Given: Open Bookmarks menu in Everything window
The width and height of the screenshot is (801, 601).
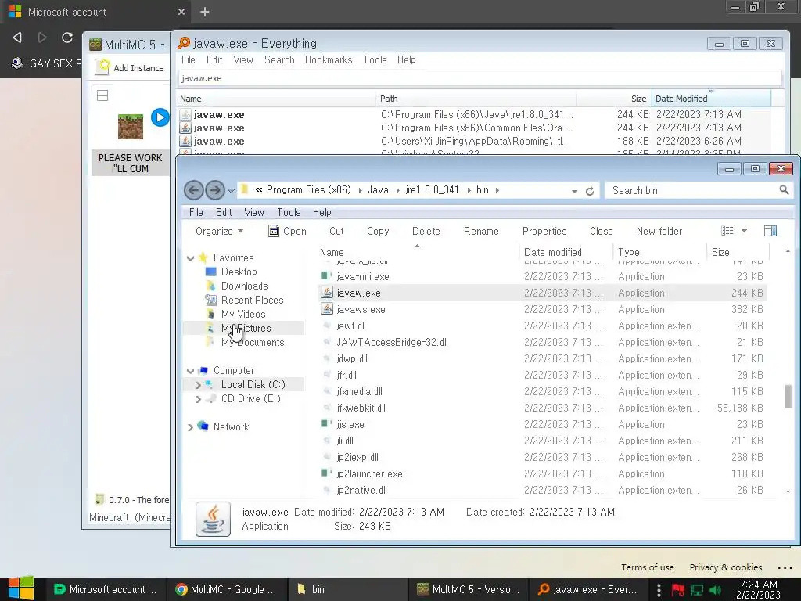Looking at the screenshot, I should pyautogui.click(x=329, y=59).
